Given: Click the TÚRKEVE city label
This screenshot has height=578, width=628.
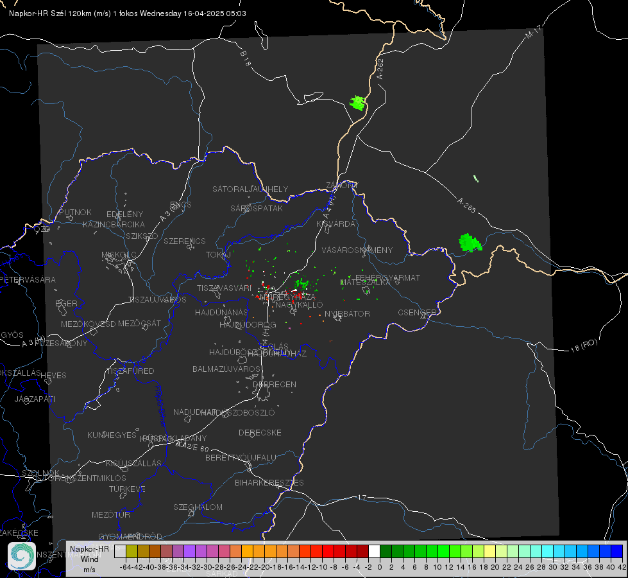Looking at the screenshot, I should (128, 489).
